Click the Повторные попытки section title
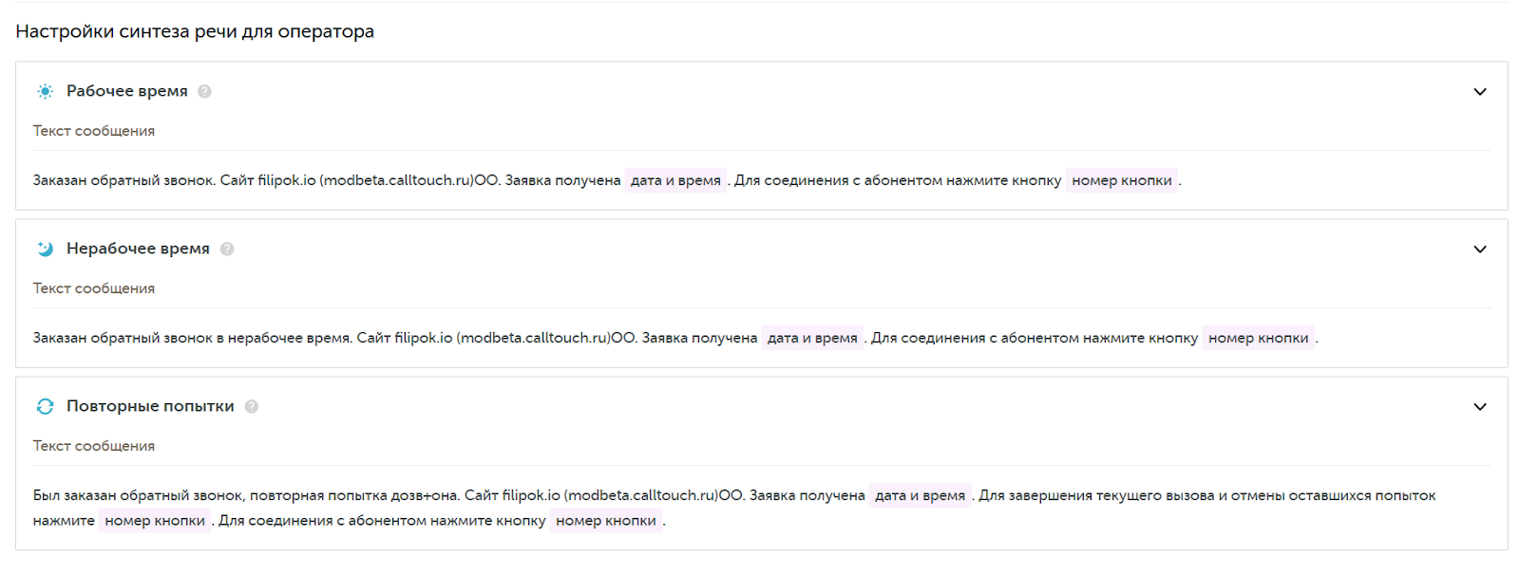The width and height of the screenshot is (1520, 574). click(150, 406)
